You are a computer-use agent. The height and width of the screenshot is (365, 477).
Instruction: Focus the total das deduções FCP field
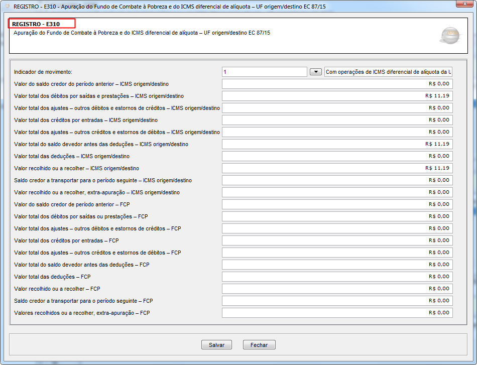[337, 277]
